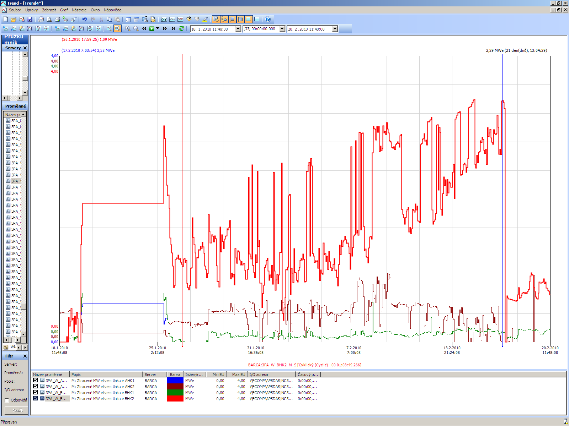Enable the Odpovídá checkbox in Filtr
This screenshot has width=569, height=426.
pos(7,400)
